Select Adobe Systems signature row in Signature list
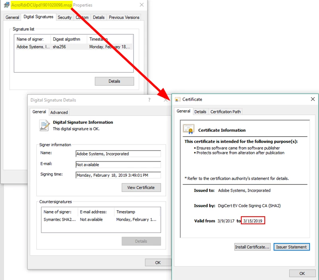The width and height of the screenshot is (319, 280). click(74, 47)
